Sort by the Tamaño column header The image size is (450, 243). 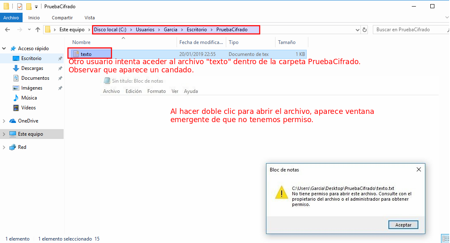287,42
